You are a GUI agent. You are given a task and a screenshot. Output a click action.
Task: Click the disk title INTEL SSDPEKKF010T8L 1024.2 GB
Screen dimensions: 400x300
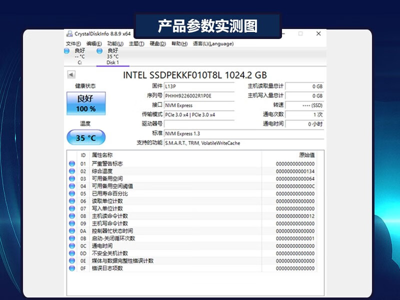click(x=195, y=75)
